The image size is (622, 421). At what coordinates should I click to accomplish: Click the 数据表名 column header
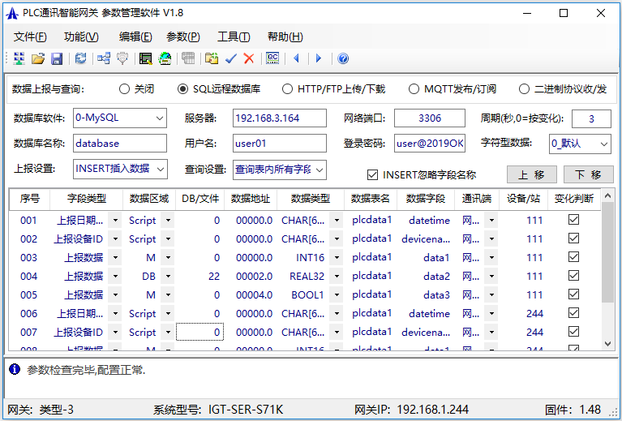tap(370, 199)
